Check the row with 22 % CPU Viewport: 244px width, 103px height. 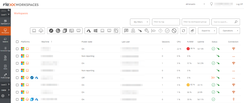point(17,49)
